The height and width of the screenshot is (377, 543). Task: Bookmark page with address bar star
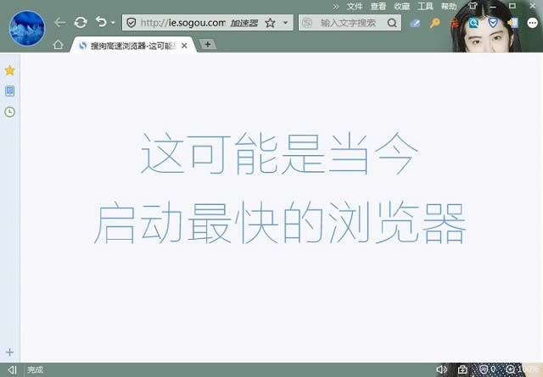(x=270, y=23)
